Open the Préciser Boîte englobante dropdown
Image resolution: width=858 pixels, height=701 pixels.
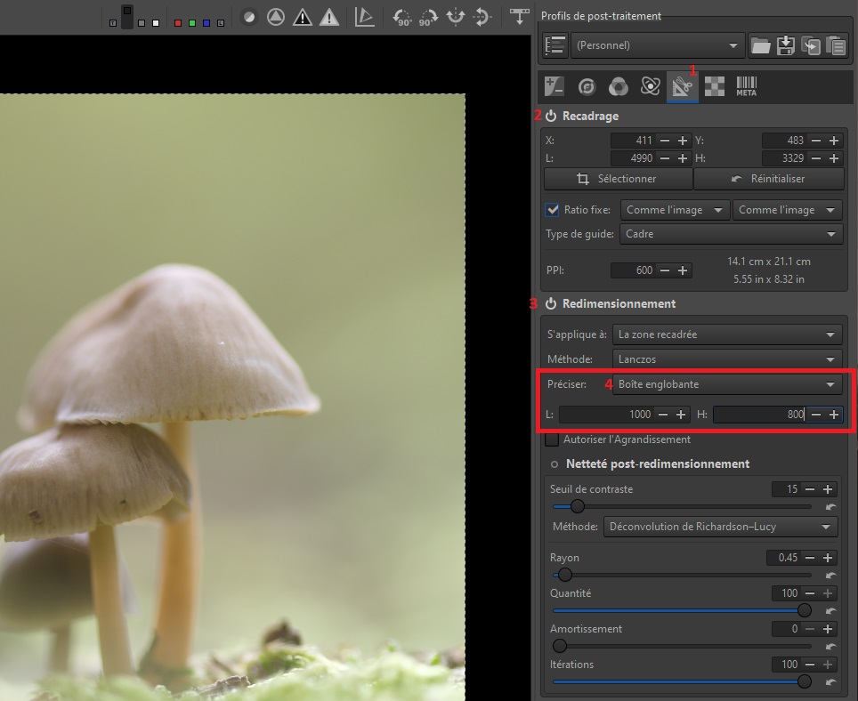728,384
